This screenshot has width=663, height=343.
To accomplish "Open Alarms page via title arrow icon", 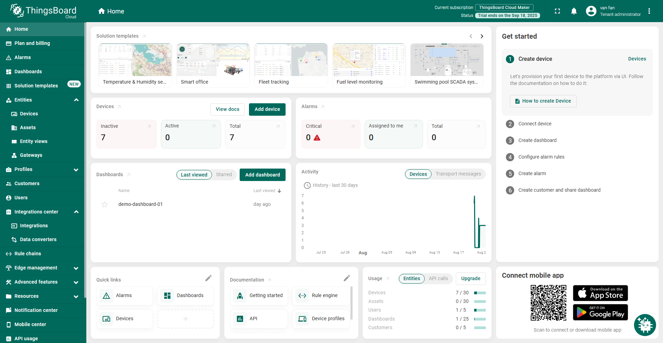I will coord(323,107).
